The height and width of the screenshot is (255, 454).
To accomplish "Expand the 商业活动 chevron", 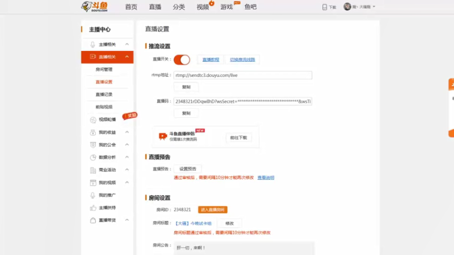I will coord(127,169).
